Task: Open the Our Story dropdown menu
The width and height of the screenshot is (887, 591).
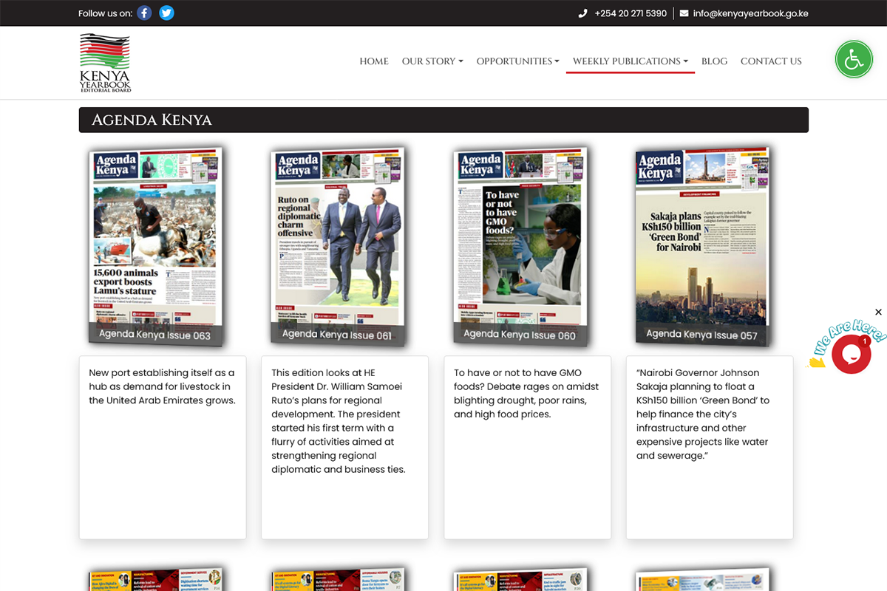Action: (x=432, y=61)
